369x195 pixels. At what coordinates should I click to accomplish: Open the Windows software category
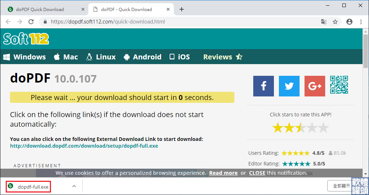click(x=25, y=57)
